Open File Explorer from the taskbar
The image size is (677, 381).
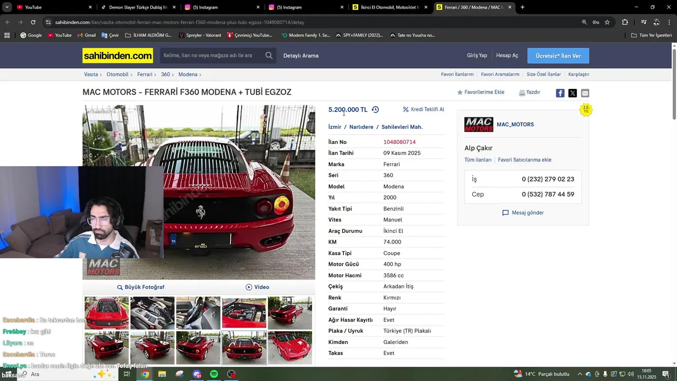[162, 374]
